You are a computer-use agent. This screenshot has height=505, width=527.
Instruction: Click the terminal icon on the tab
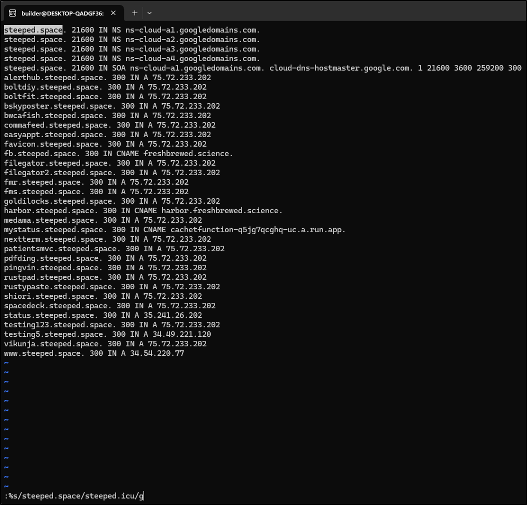[x=12, y=13]
